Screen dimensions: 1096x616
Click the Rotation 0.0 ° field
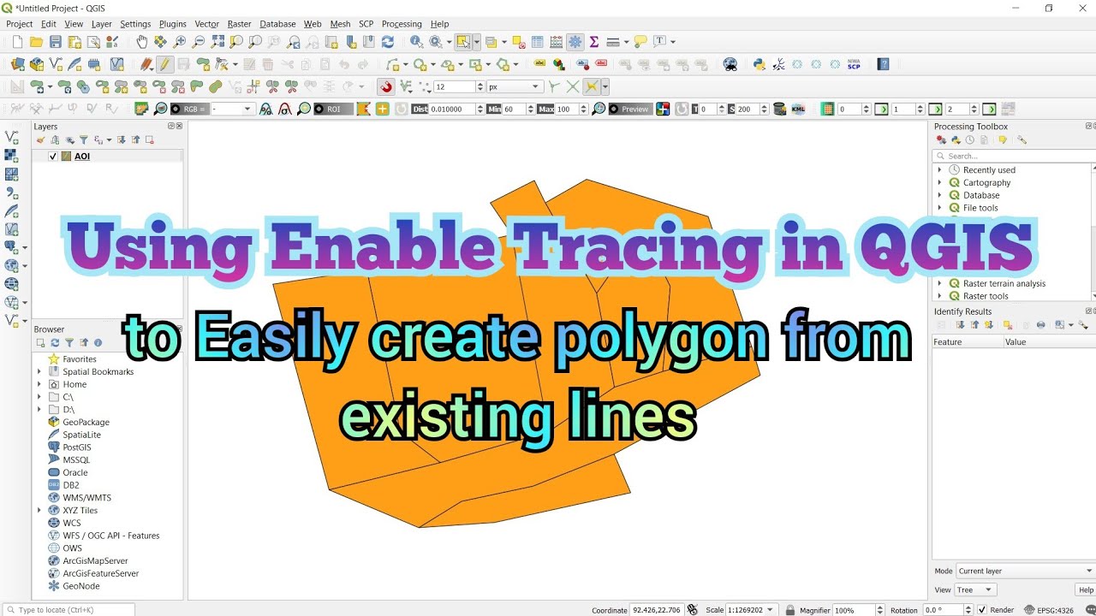[944, 610]
